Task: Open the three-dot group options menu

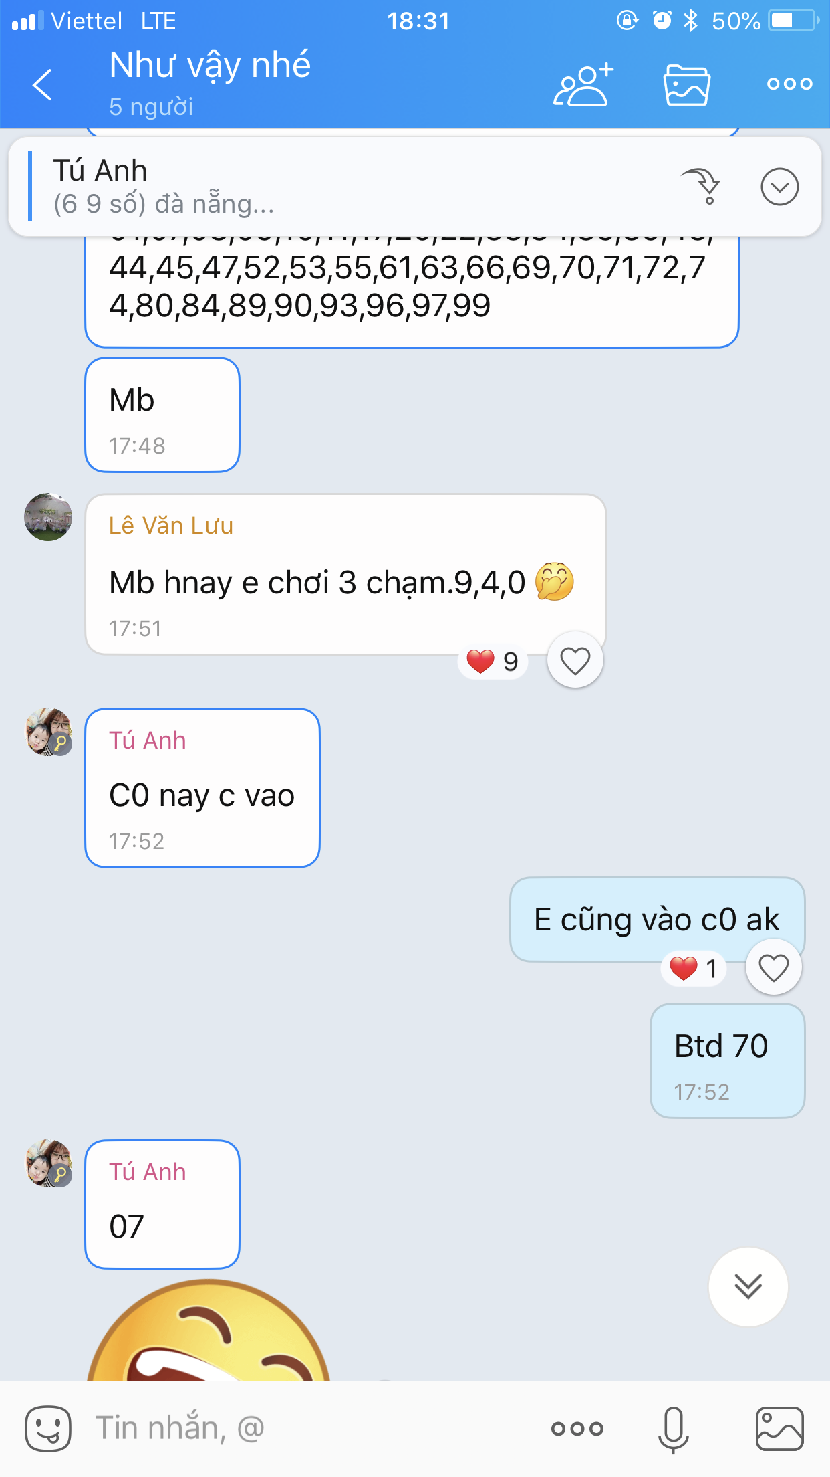Action: click(789, 84)
